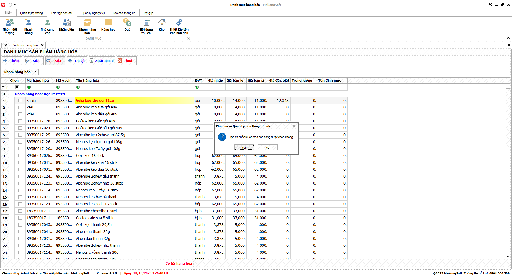
Task: Open the Kho warehouse icon
Action: coord(162,25)
